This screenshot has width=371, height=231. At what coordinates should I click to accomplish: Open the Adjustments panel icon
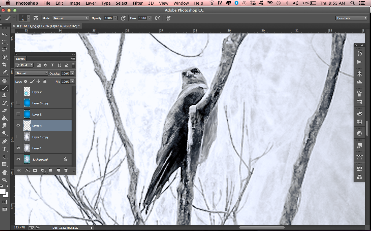(x=359, y=133)
